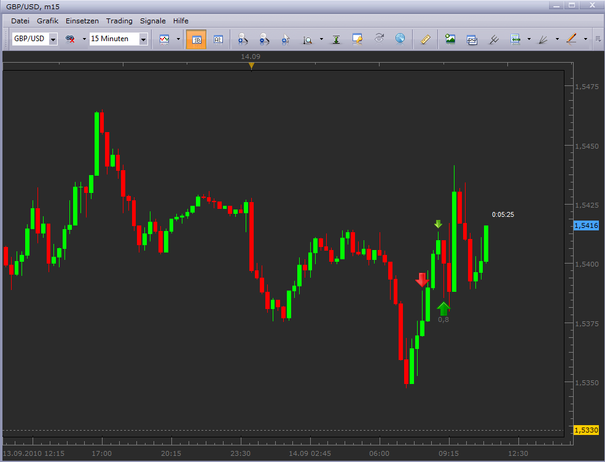Select the cursor zoom pointer tool
The width and height of the screenshot is (605, 462).
[x=286, y=39]
